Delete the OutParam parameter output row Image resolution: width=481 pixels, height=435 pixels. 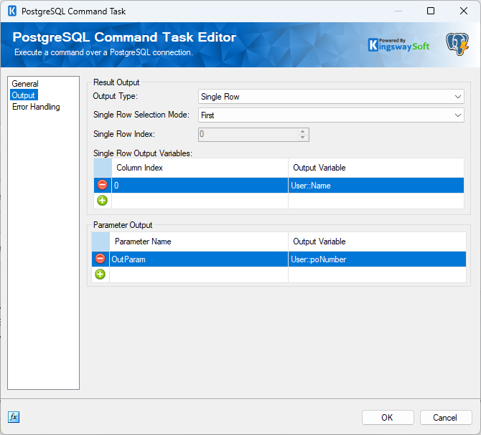point(100,259)
